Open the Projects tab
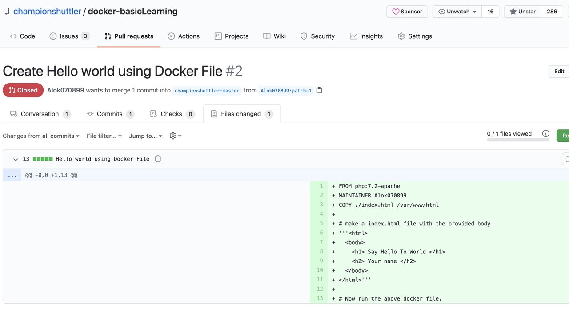This screenshot has width=569, height=309. [231, 36]
